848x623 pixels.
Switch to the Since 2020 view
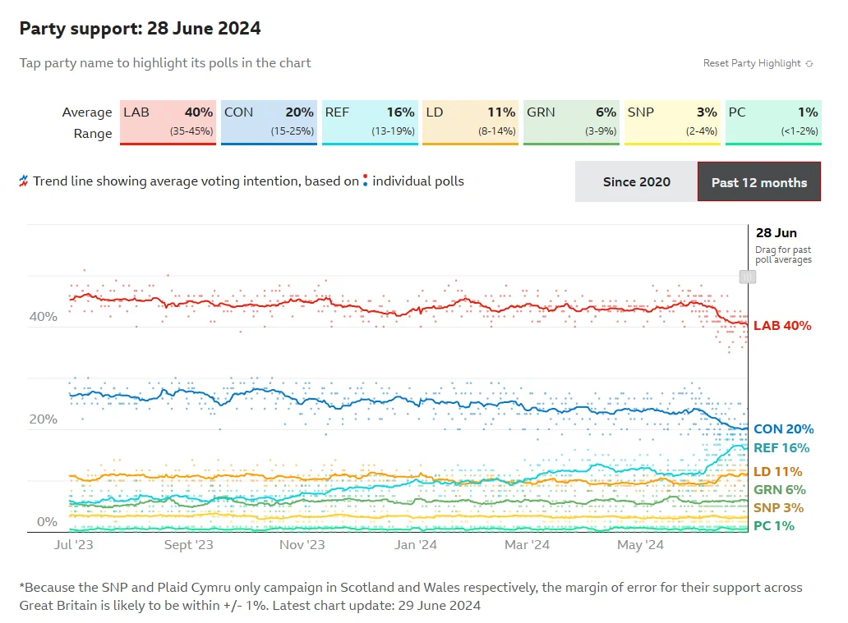[x=637, y=181]
